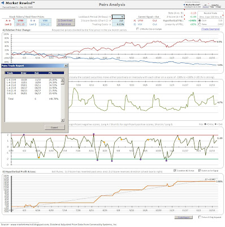The width and height of the screenshot is (225, 227).
Task: Select the Lookback Period input cell
Action: [118, 16]
